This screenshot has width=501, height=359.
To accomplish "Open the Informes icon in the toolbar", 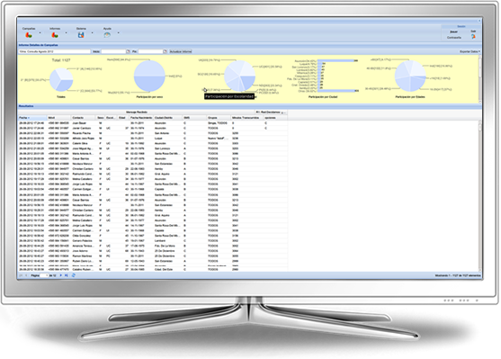I will pyautogui.click(x=55, y=35).
